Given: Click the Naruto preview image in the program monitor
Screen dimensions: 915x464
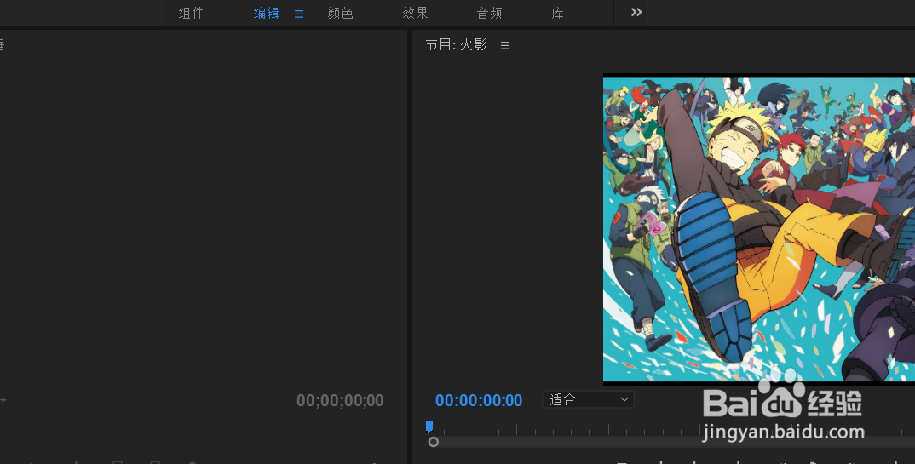Looking at the screenshot, I should 758,229.
